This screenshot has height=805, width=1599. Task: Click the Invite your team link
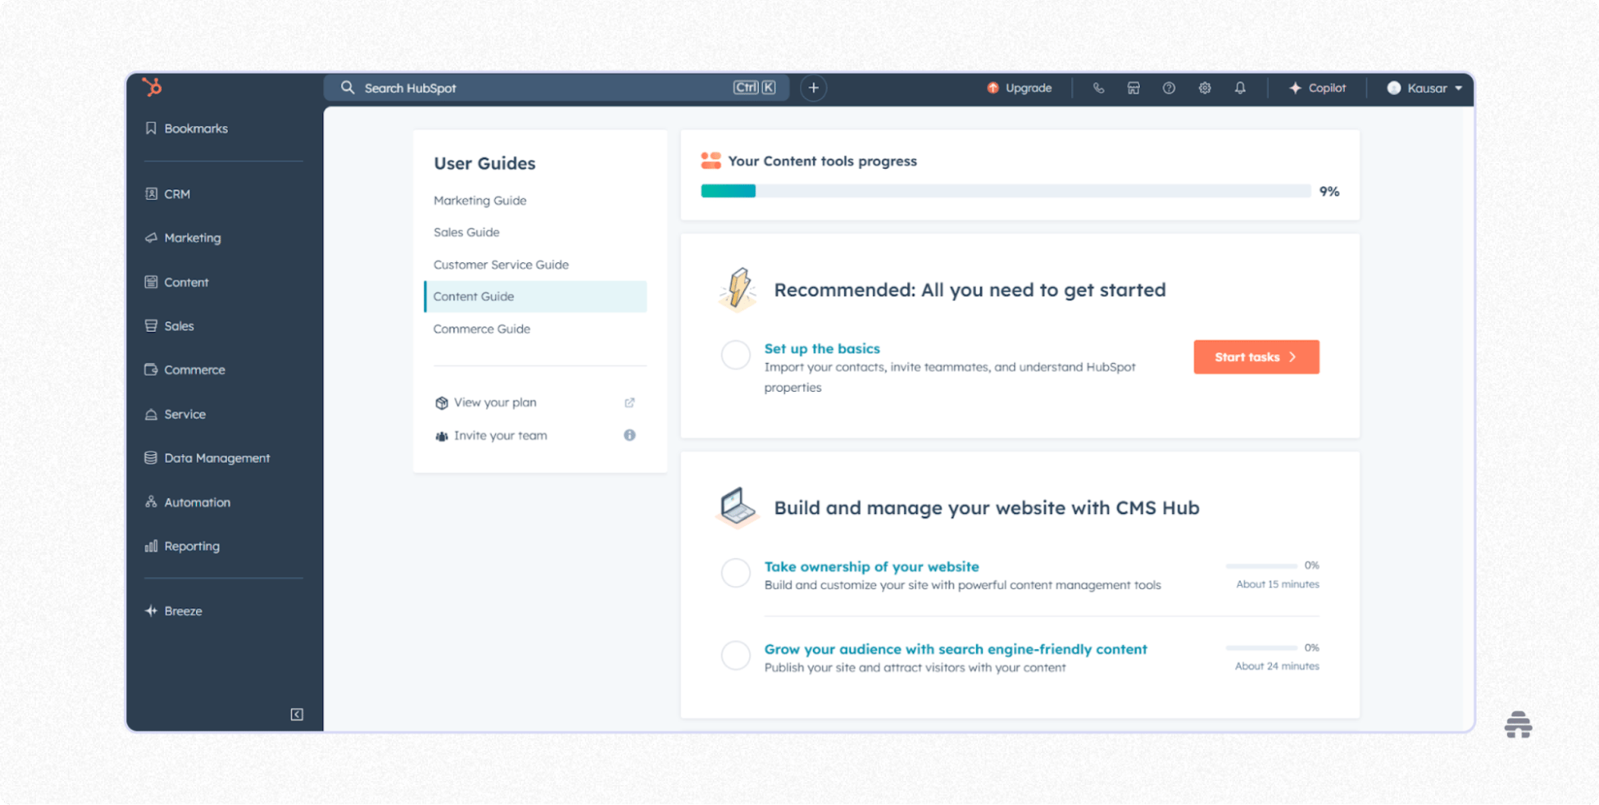501,436
